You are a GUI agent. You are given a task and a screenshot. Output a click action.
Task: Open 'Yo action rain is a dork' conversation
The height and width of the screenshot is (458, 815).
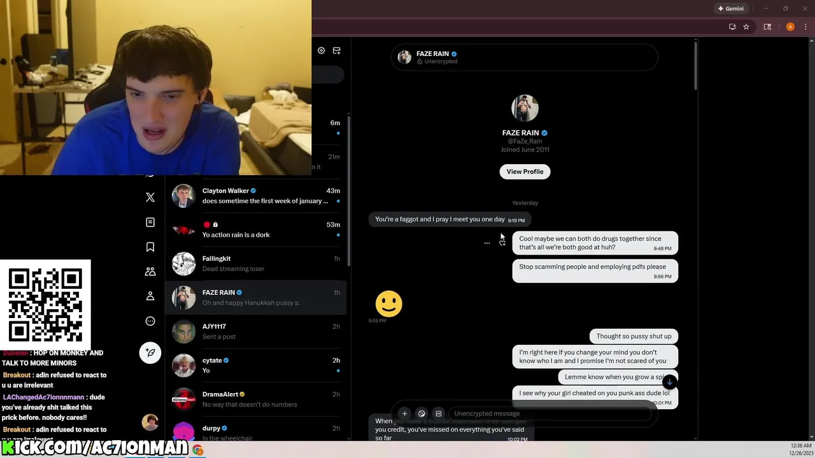(256, 230)
